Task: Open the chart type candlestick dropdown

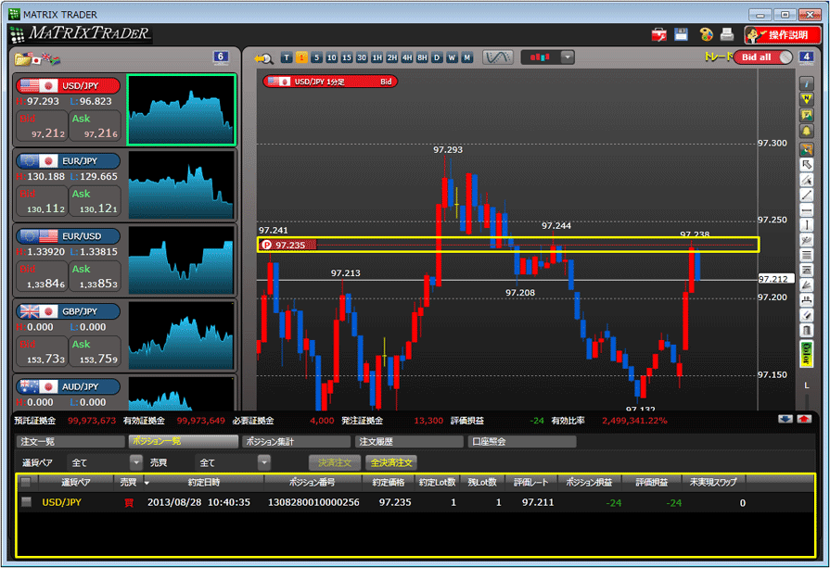Action: [x=568, y=57]
